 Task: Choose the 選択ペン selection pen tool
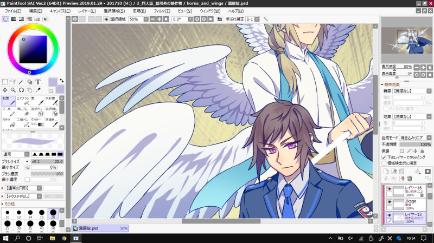pyautogui.click(x=37, y=112)
